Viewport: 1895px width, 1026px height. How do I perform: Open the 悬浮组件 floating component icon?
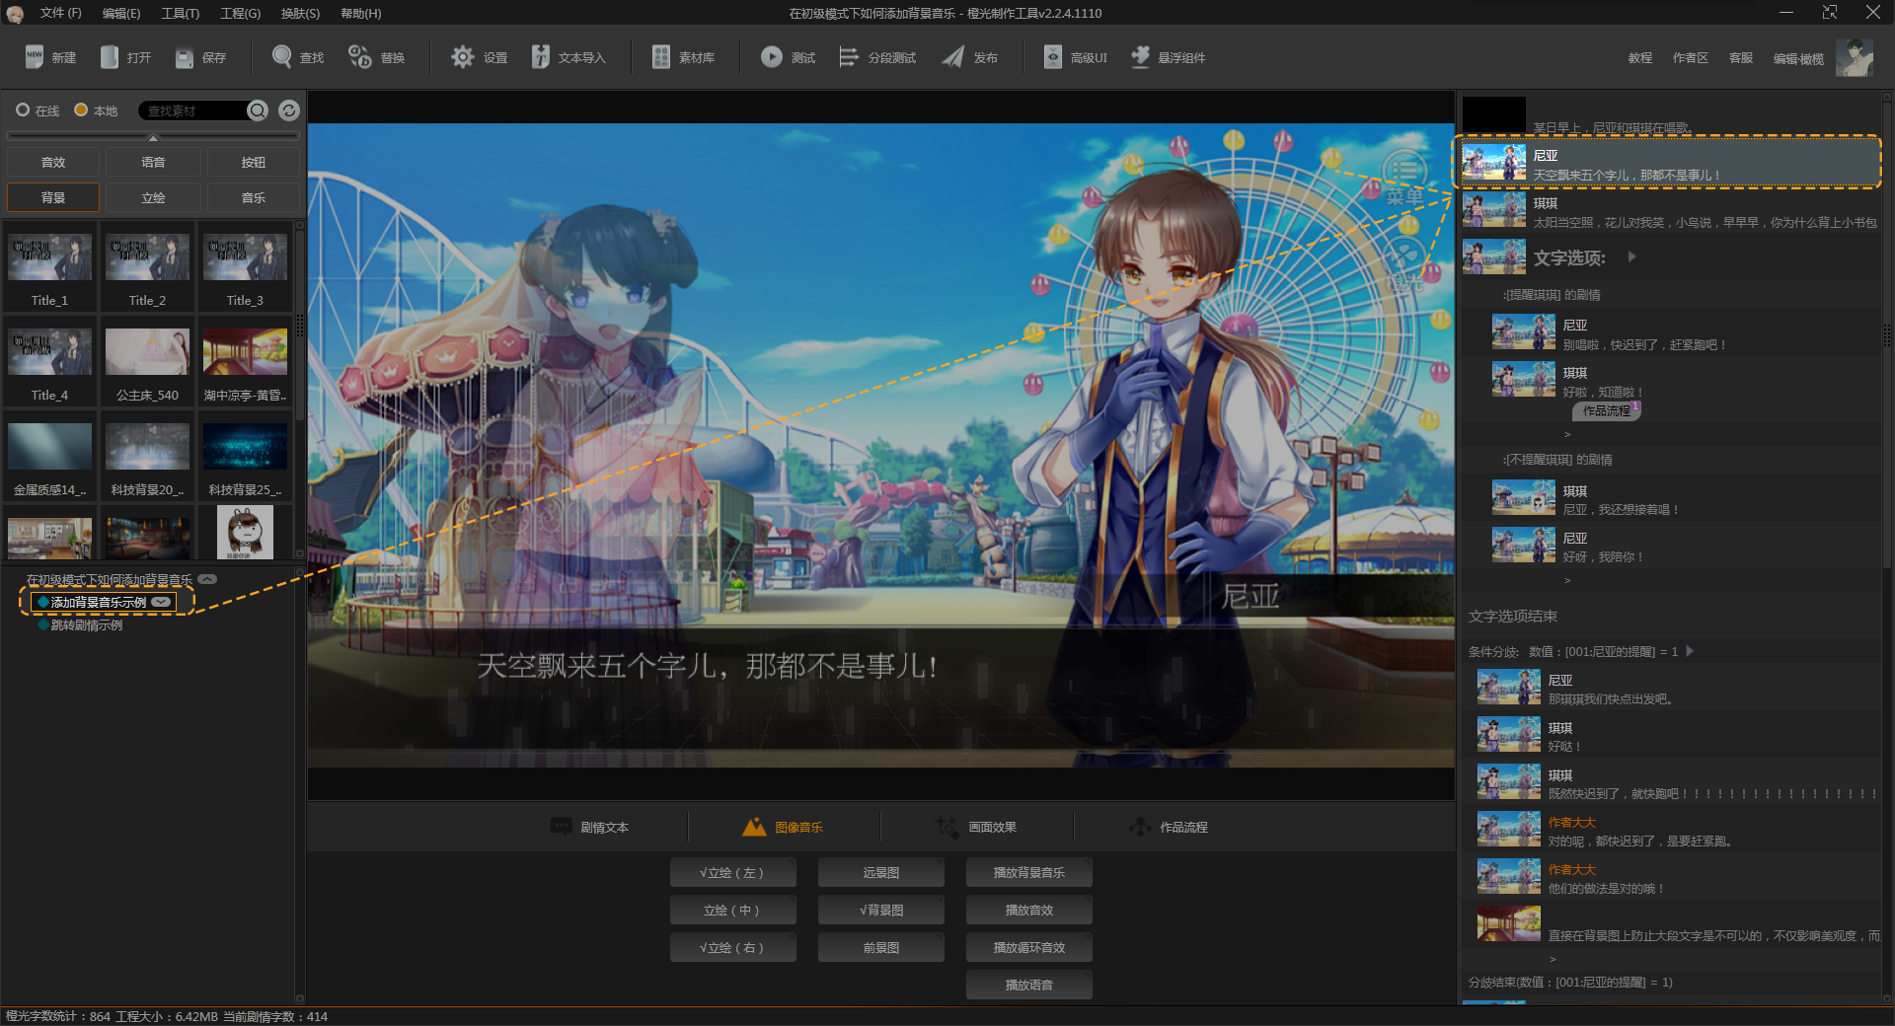tap(1140, 57)
